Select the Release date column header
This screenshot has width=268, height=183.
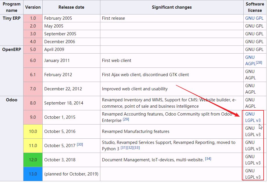click(x=71, y=7)
